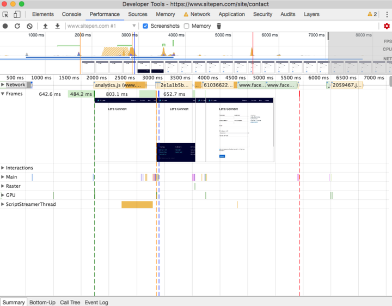Open the www.sitepen.com #1 recording dropdown
The image size is (392, 306).
click(101, 26)
